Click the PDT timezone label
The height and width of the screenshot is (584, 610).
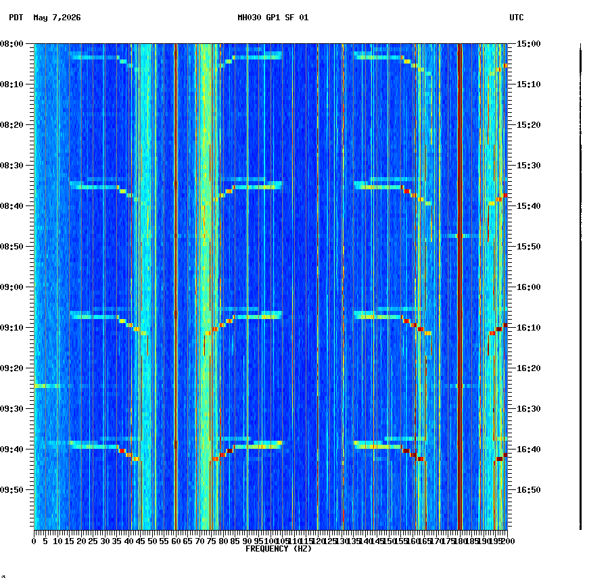(x=16, y=18)
